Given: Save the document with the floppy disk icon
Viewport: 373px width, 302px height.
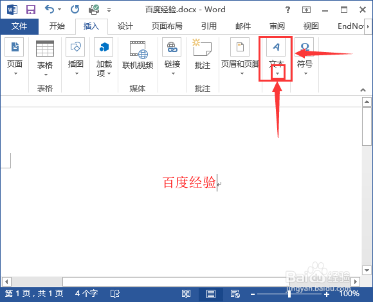Looking at the screenshot, I should coord(31,10).
